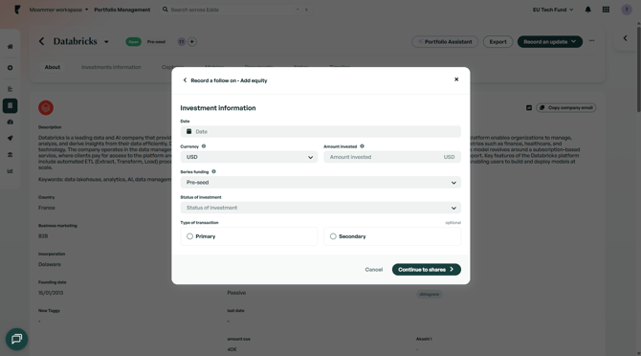Open the Investments information tab
This screenshot has width=641, height=356.
click(111, 67)
